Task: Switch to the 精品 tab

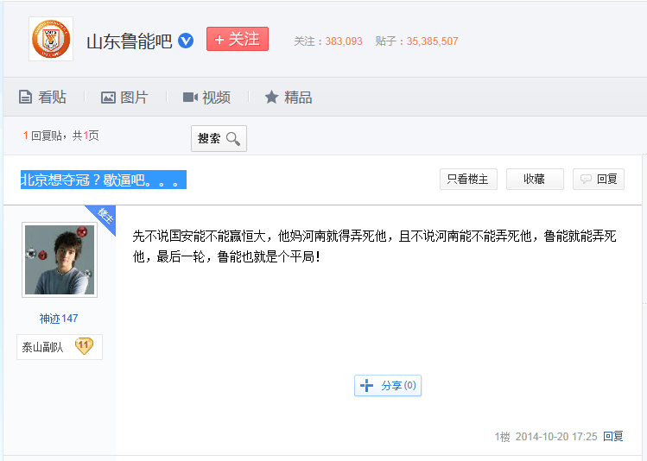Action: click(x=288, y=98)
